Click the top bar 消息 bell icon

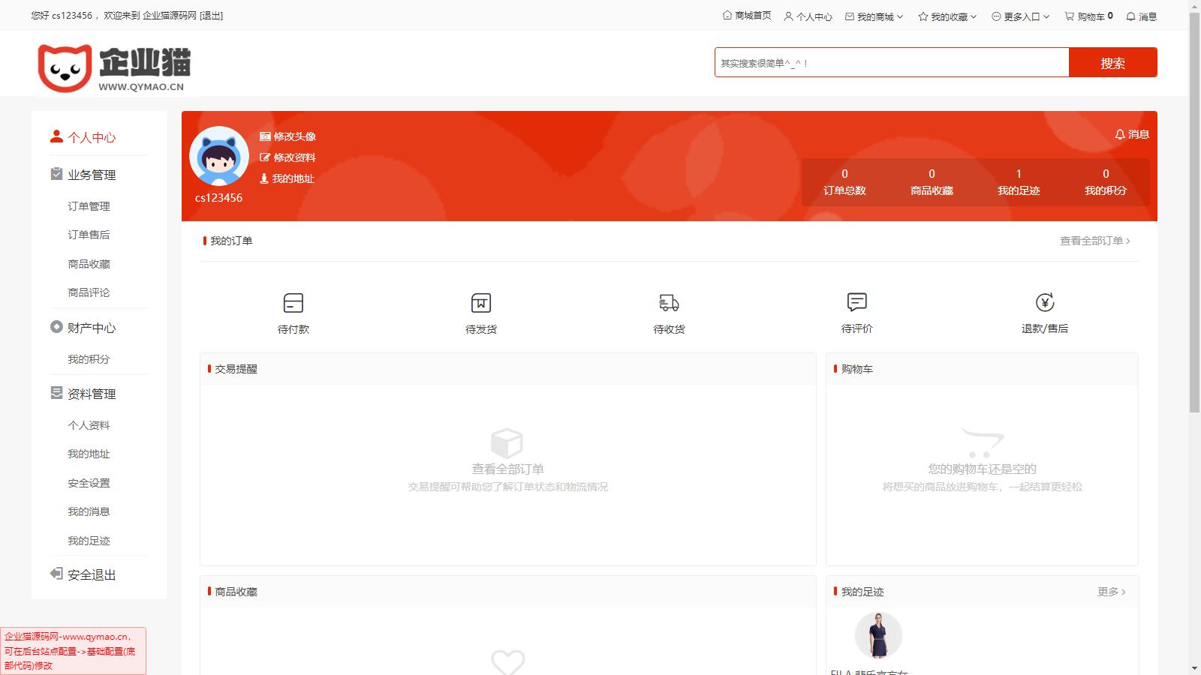pos(1131,16)
